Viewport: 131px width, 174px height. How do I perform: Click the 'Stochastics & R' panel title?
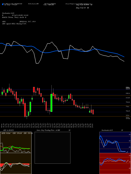(x=107, y=130)
